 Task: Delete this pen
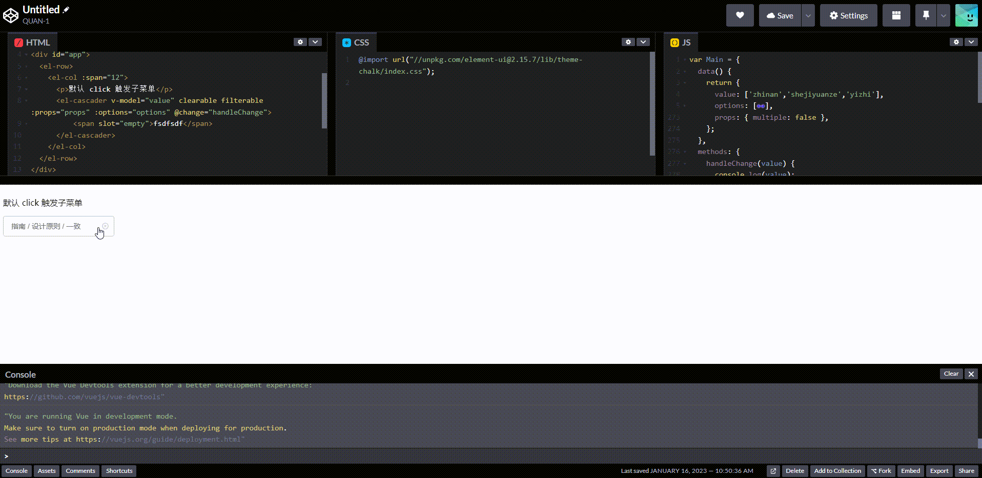[795, 471]
